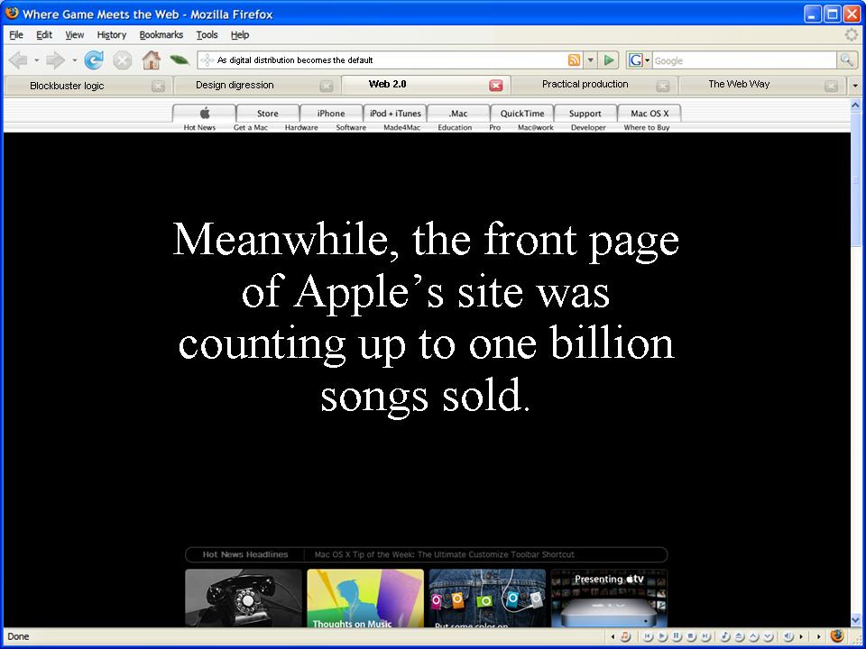Screen dimensions: 866x649
Task: Click the Mac OS X tab
Action: tap(649, 114)
